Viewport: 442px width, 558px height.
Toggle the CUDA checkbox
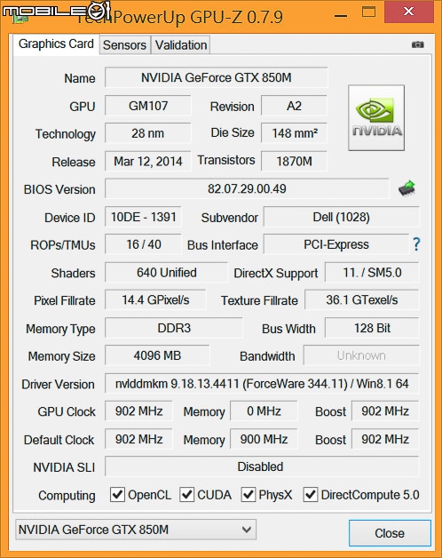186,495
